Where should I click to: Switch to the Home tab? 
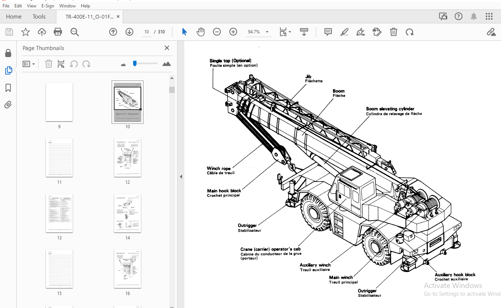click(14, 16)
